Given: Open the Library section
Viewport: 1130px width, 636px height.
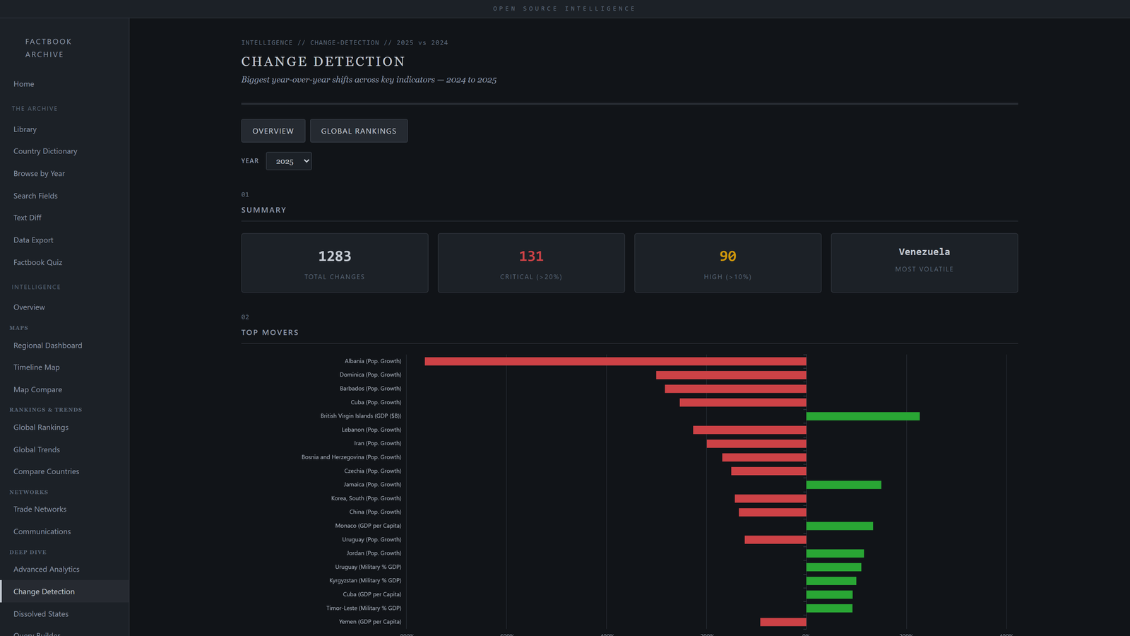Looking at the screenshot, I should [25, 129].
